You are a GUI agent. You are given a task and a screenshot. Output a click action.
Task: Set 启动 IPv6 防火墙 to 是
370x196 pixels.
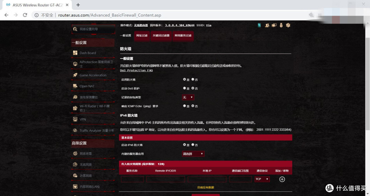185,145
